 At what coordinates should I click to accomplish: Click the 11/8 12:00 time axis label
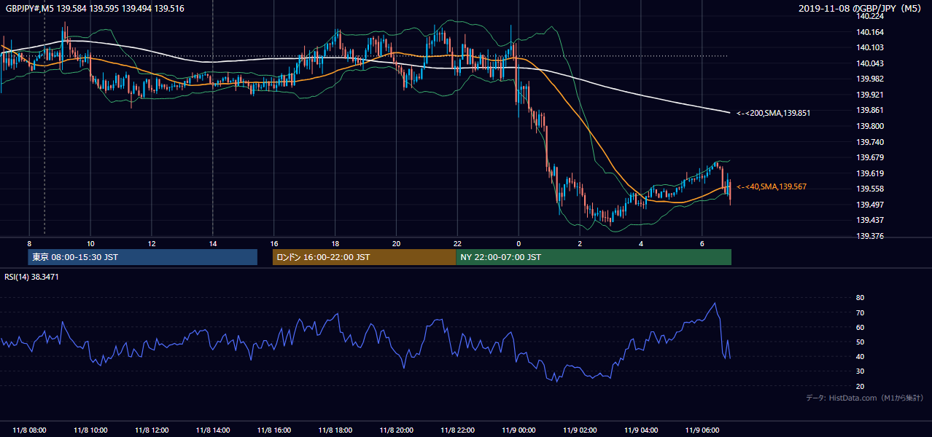pos(152,430)
